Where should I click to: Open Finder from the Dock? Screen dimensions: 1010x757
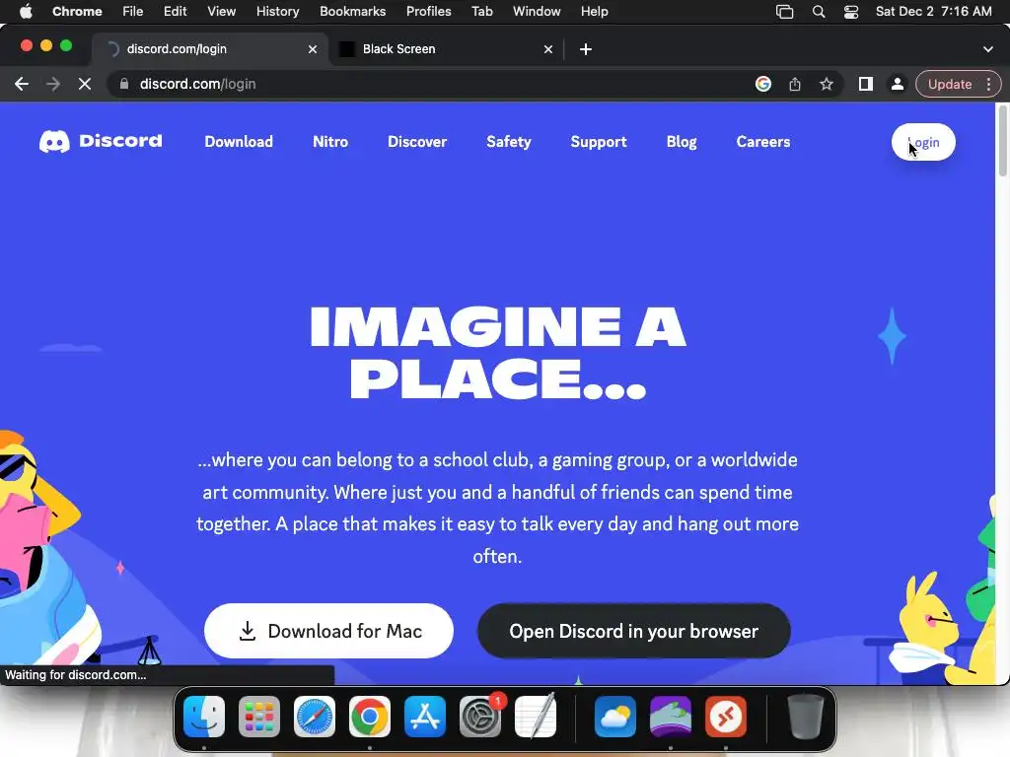pos(204,717)
